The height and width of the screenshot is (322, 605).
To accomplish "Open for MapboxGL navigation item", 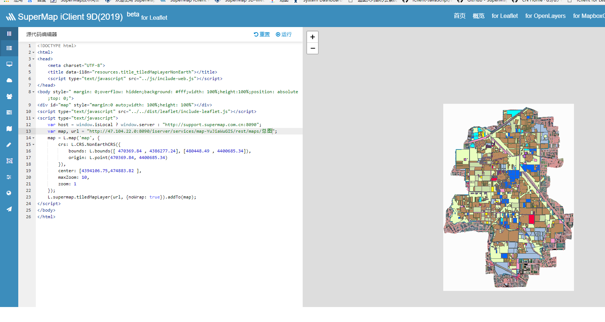I will [589, 16].
